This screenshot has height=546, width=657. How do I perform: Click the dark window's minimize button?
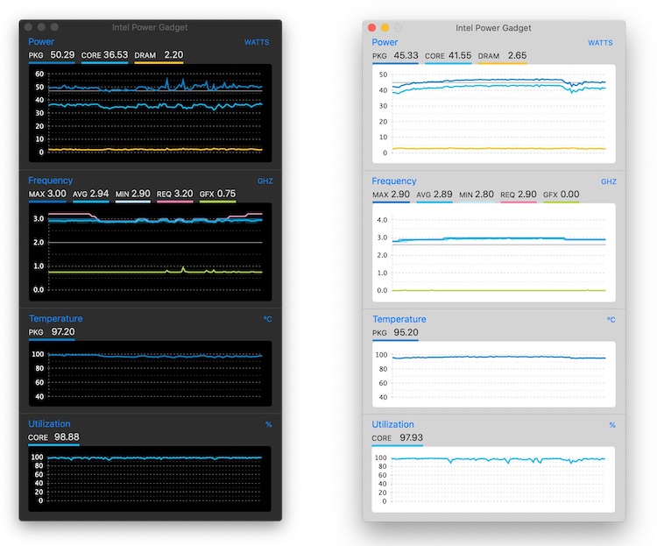(41, 27)
